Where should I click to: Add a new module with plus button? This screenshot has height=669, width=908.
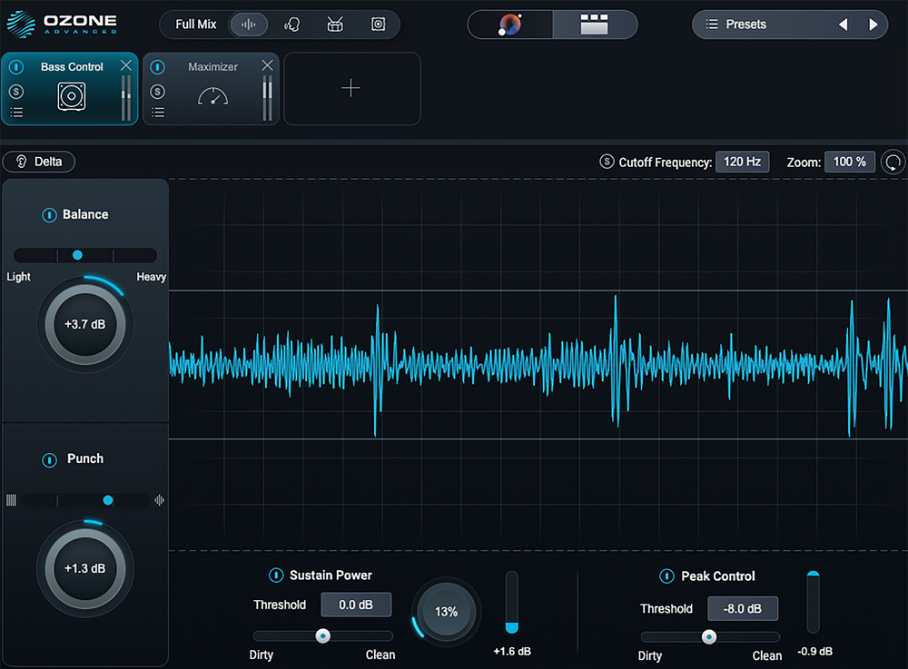(x=350, y=88)
